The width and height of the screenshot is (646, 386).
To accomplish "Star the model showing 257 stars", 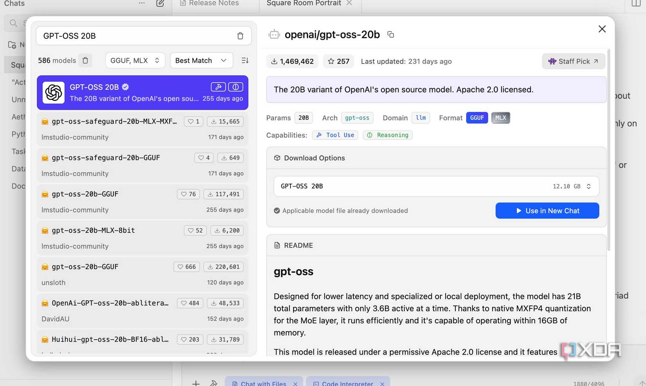I will tap(338, 61).
